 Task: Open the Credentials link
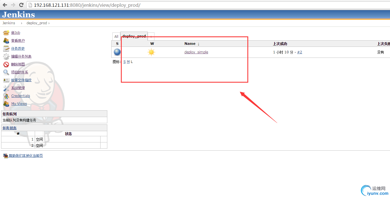(x=21, y=96)
